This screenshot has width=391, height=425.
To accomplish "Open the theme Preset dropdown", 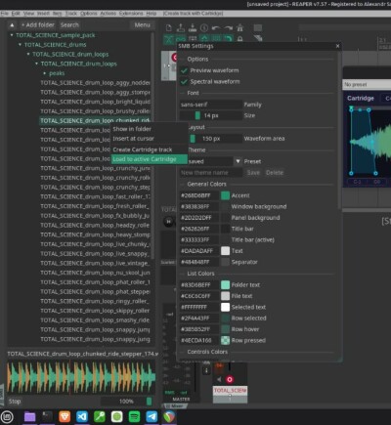I will pyautogui.click(x=239, y=161).
